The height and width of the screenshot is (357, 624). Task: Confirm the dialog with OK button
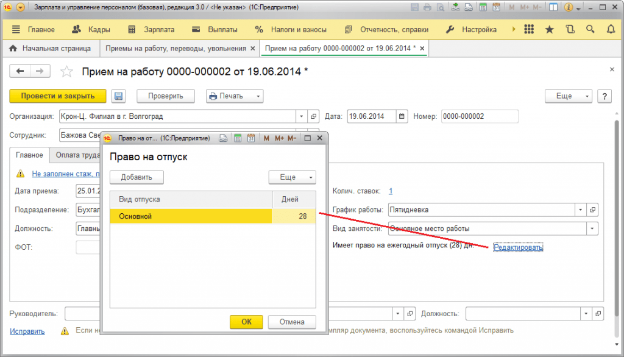point(246,322)
